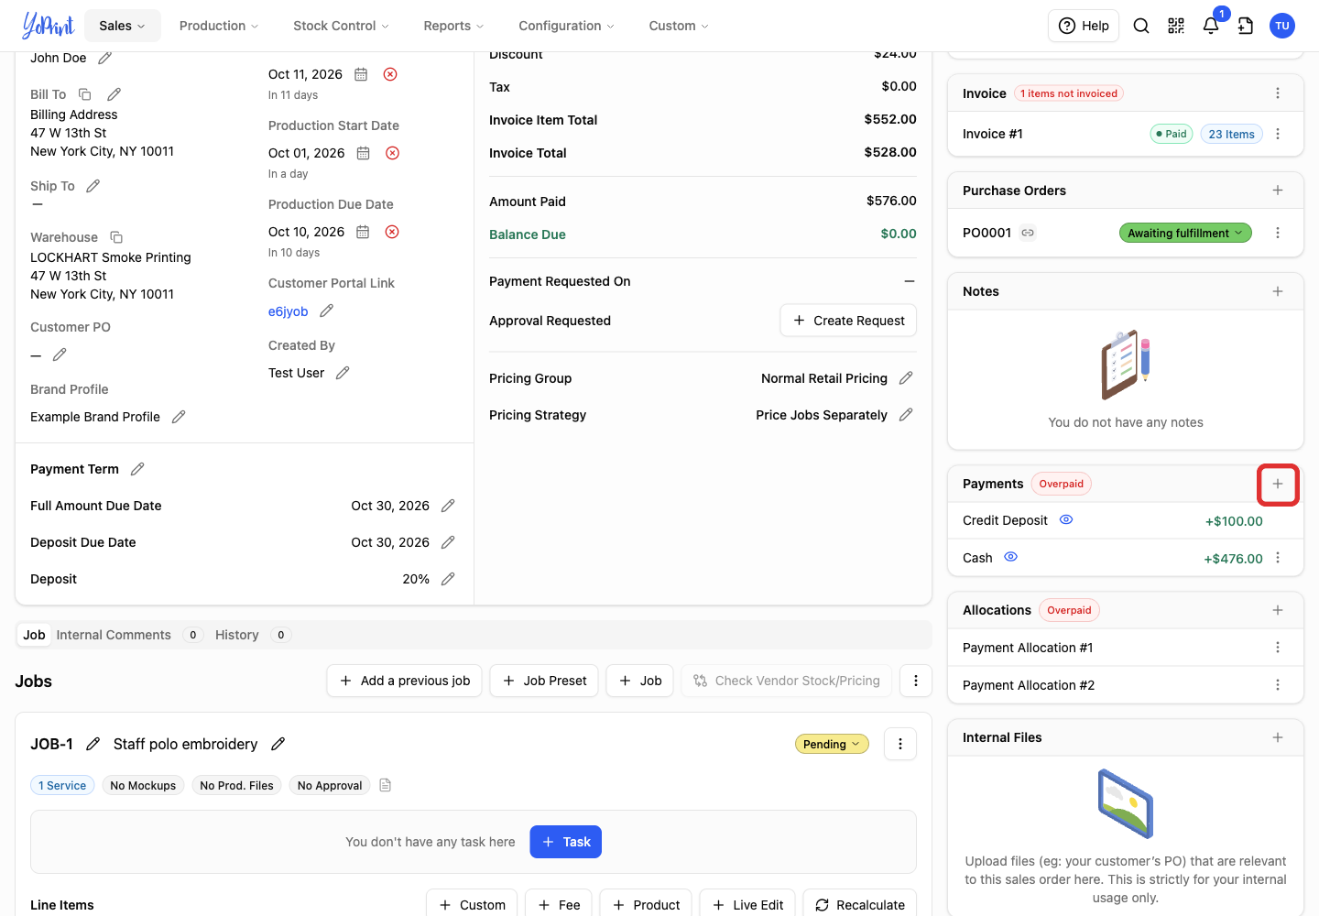Edit the Created By user
1319x916 pixels.
343,373
